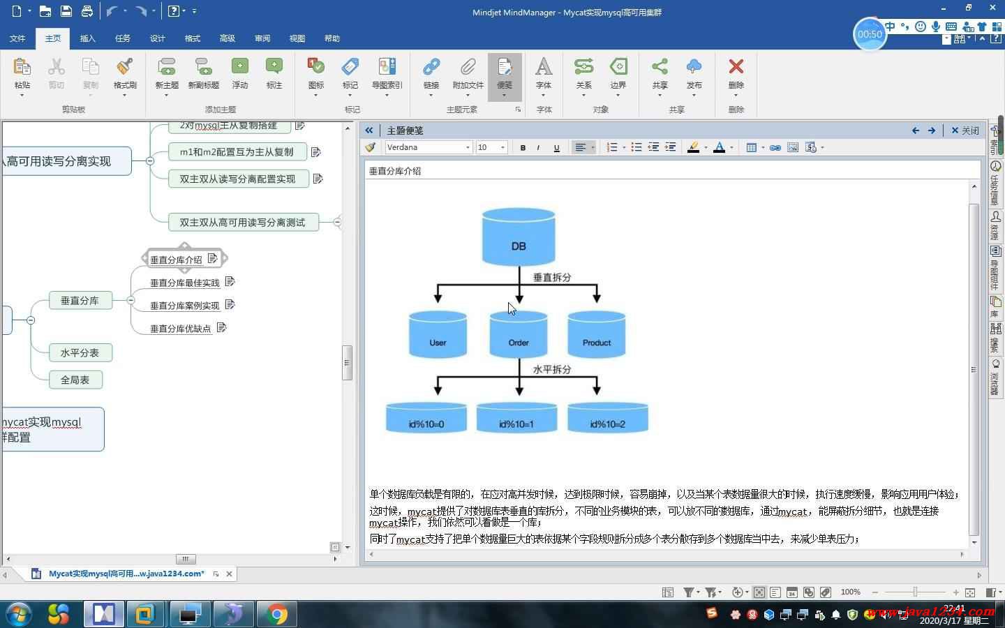1005x628 pixels.
Task: Toggle italic in the notes toolbar
Action: 538,147
